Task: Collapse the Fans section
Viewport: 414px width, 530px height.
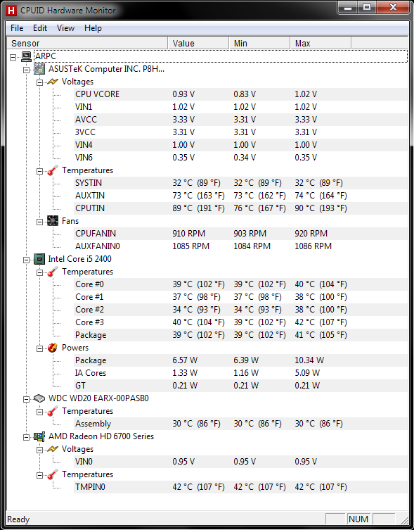Action: tap(40, 222)
